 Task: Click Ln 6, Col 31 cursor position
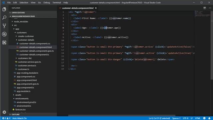[159, 118]
